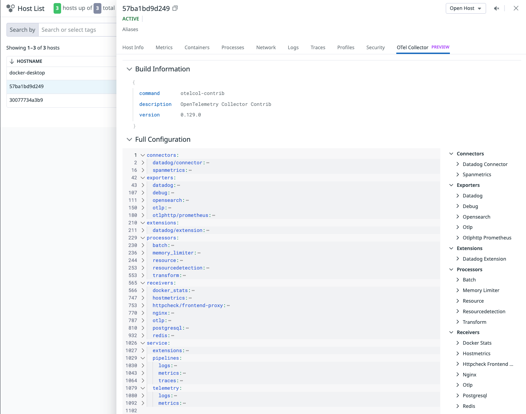
Task: Go to the Network tab
Action: [266, 47]
